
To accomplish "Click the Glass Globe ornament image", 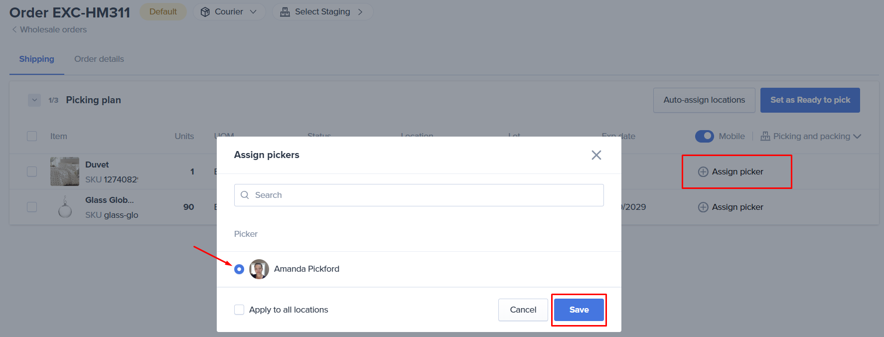I will pyautogui.click(x=65, y=207).
